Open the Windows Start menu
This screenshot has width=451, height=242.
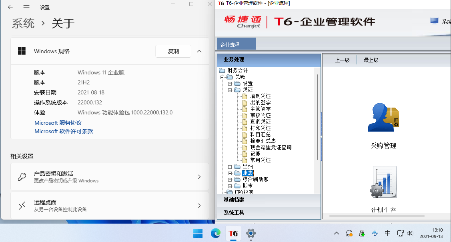click(x=198, y=233)
